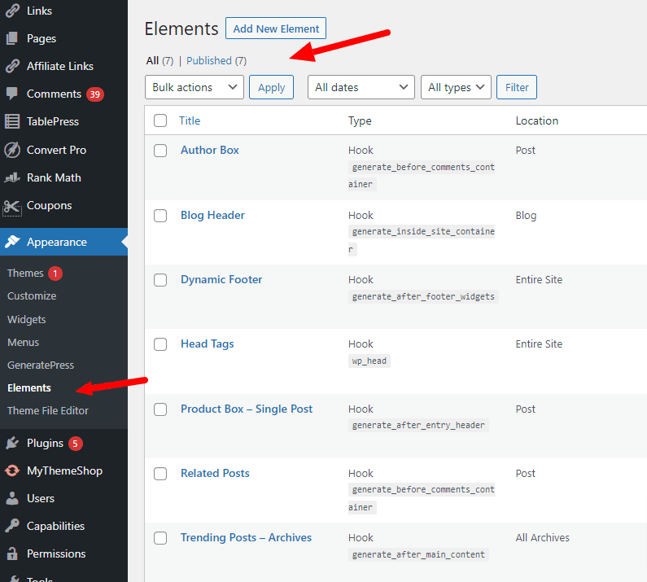Open the Product Box – Single Post element
The width and height of the screenshot is (647, 582).
[247, 409]
